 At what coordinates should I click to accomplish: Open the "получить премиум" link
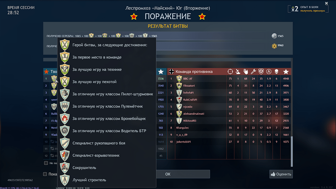pyautogui.click(x=312, y=11)
